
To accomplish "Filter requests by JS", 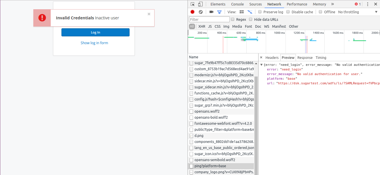I will [x=210, y=26].
